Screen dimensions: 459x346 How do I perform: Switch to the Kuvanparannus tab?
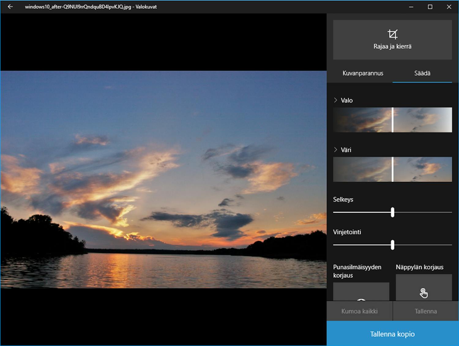(x=363, y=73)
